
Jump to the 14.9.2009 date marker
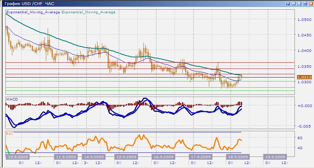pyautogui.click(x=94, y=157)
